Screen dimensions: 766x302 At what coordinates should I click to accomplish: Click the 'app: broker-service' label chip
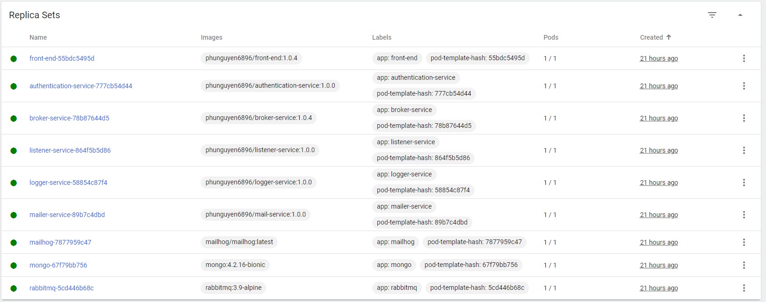pyautogui.click(x=404, y=110)
